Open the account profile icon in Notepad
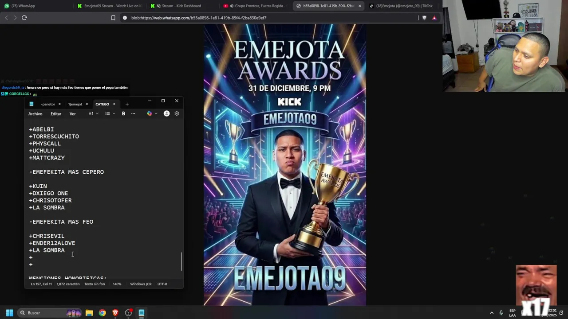 [x=166, y=113]
